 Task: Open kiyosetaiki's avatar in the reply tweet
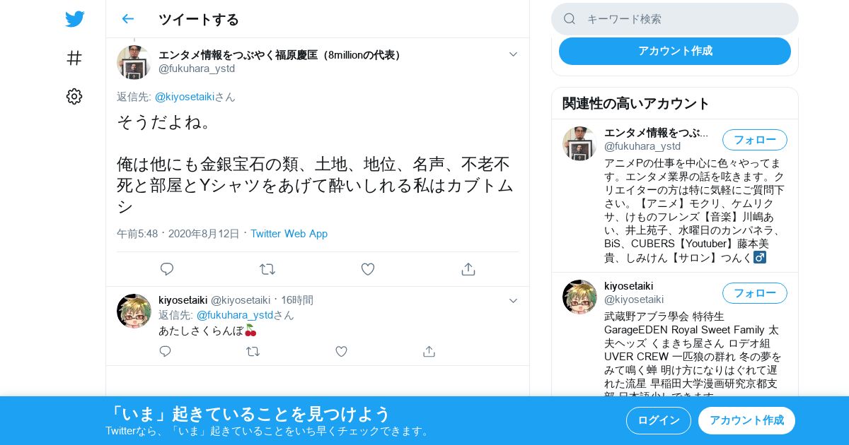pos(134,311)
